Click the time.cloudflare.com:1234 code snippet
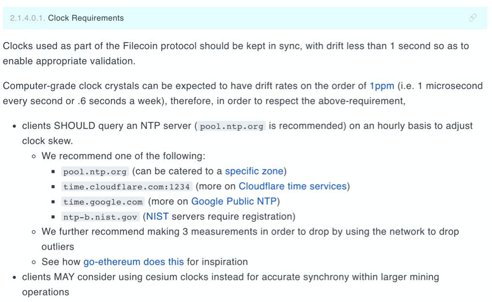 tap(126, 187)
